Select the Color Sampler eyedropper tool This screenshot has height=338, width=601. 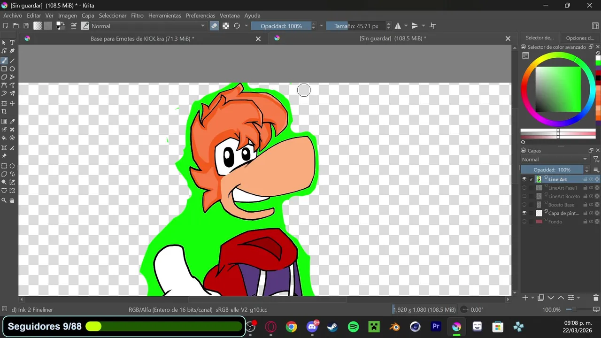point(12,122)
